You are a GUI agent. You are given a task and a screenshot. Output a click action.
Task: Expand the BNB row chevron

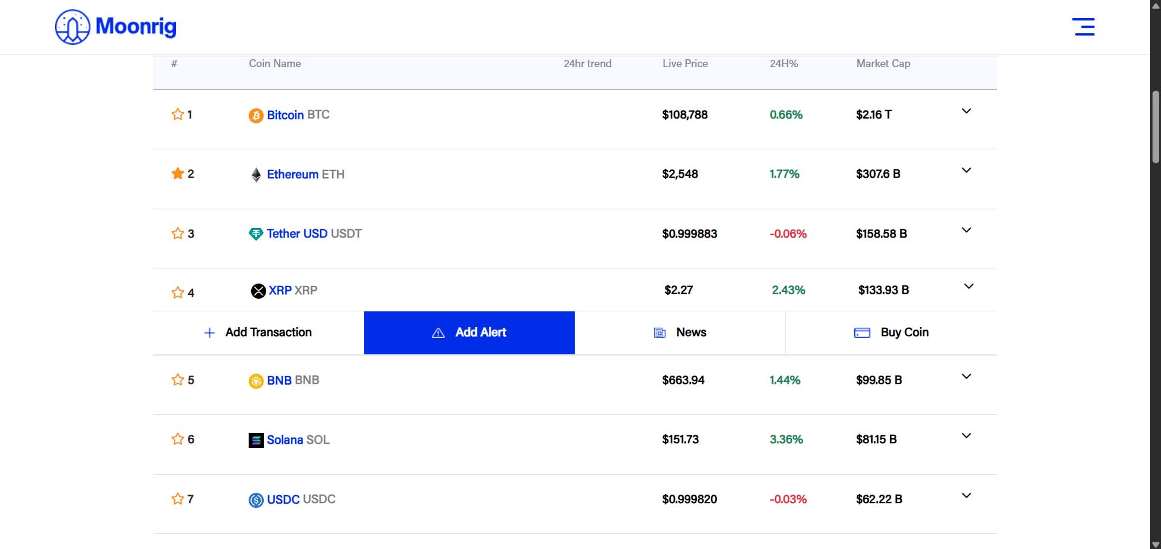[x=966, y=377]
